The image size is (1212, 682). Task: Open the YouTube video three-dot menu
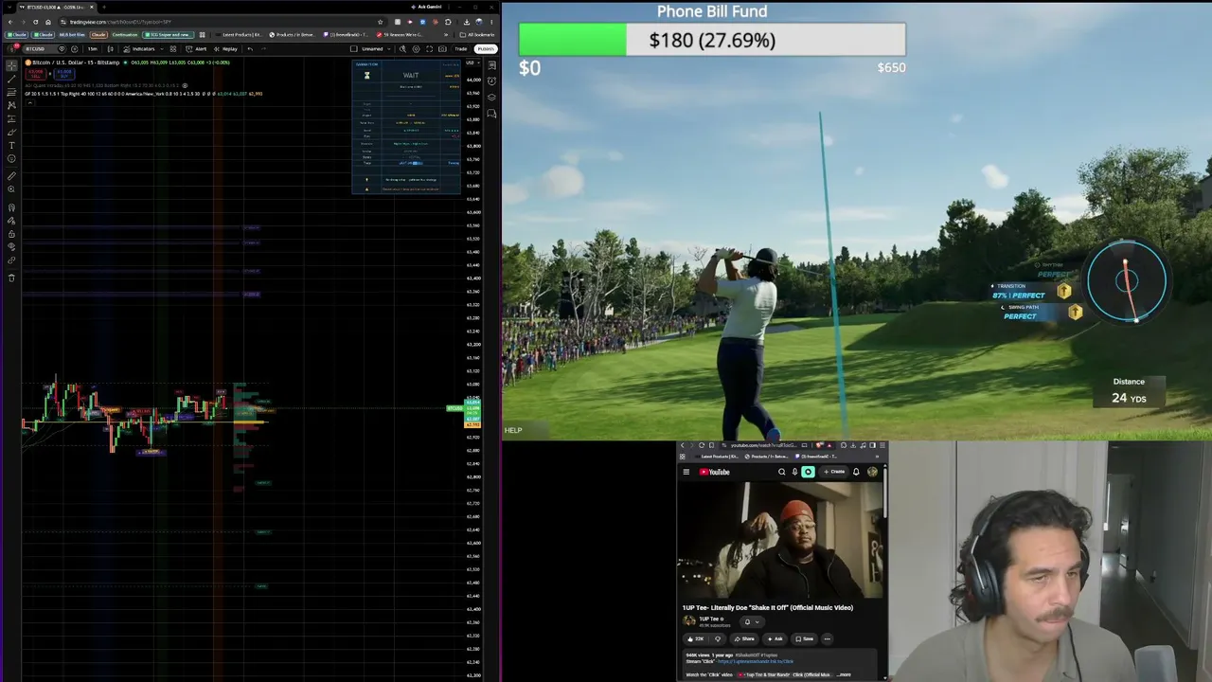click(x=827, y=638)
